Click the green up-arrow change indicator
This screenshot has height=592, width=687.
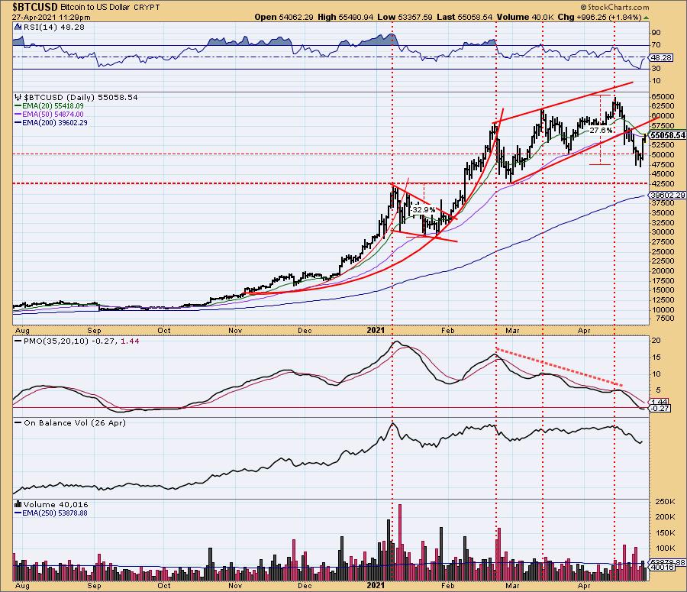(647, 18)
